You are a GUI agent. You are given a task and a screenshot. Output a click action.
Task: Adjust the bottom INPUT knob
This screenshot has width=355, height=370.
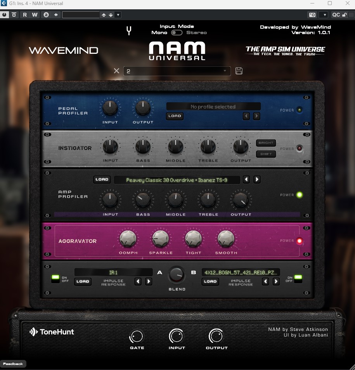pos(176,336)
